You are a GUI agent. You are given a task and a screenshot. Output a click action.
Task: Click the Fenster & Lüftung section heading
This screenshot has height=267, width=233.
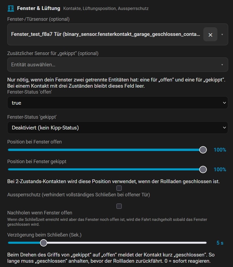[39, 8]
